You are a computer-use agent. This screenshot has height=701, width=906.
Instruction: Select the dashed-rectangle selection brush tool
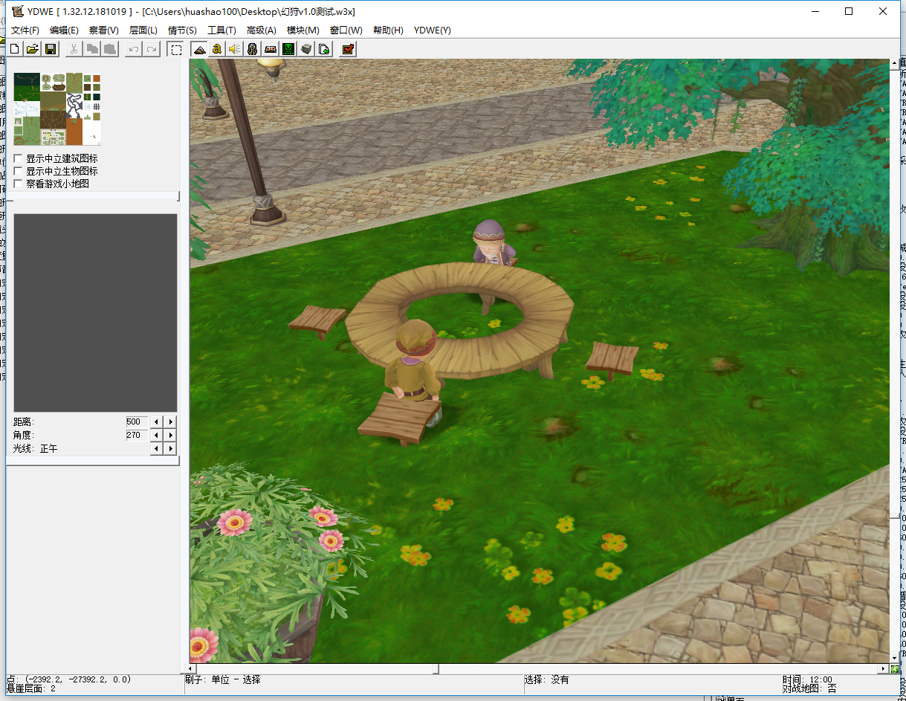pyautogui.click(x=175, y=49)
